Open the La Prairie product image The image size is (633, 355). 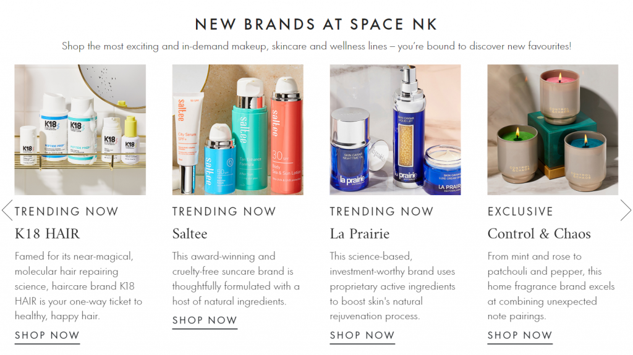click(395, 130)
